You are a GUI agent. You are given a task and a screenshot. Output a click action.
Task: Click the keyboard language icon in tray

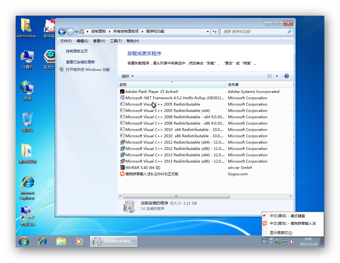click(x=265, y=241)
